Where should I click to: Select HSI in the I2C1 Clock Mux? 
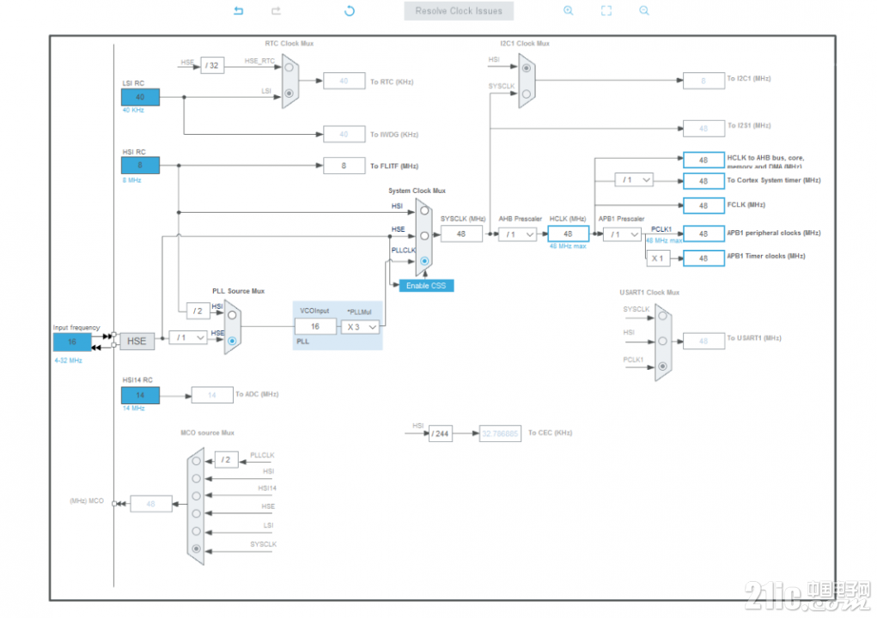point(527,68)
